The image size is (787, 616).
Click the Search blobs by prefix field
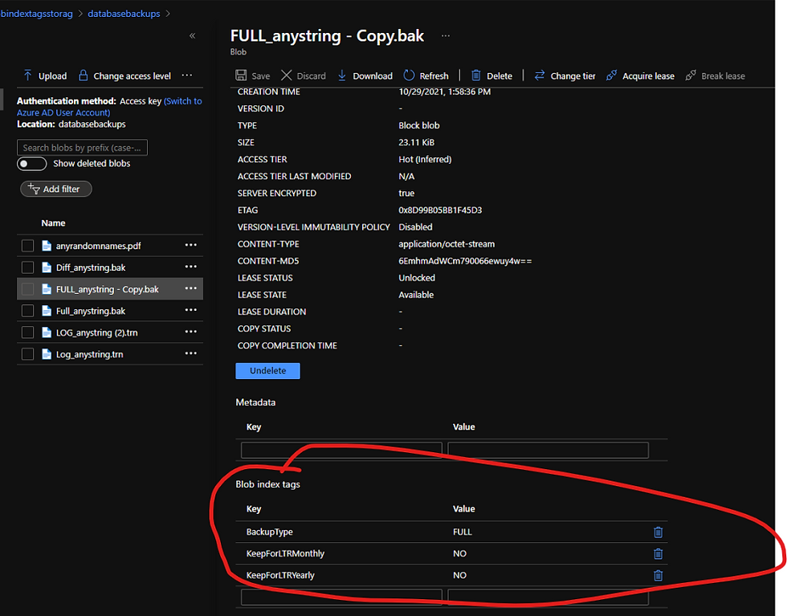(82, 148)
